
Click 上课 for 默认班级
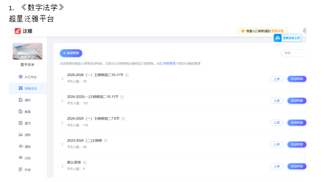(x=277, y=166)
